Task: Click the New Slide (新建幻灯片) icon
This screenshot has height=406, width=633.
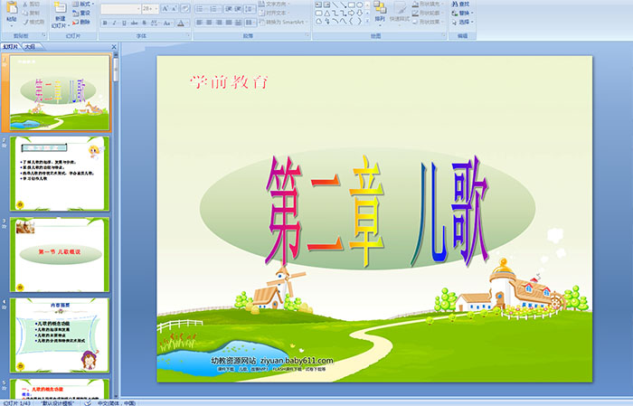Action: [x=61, y=8]
